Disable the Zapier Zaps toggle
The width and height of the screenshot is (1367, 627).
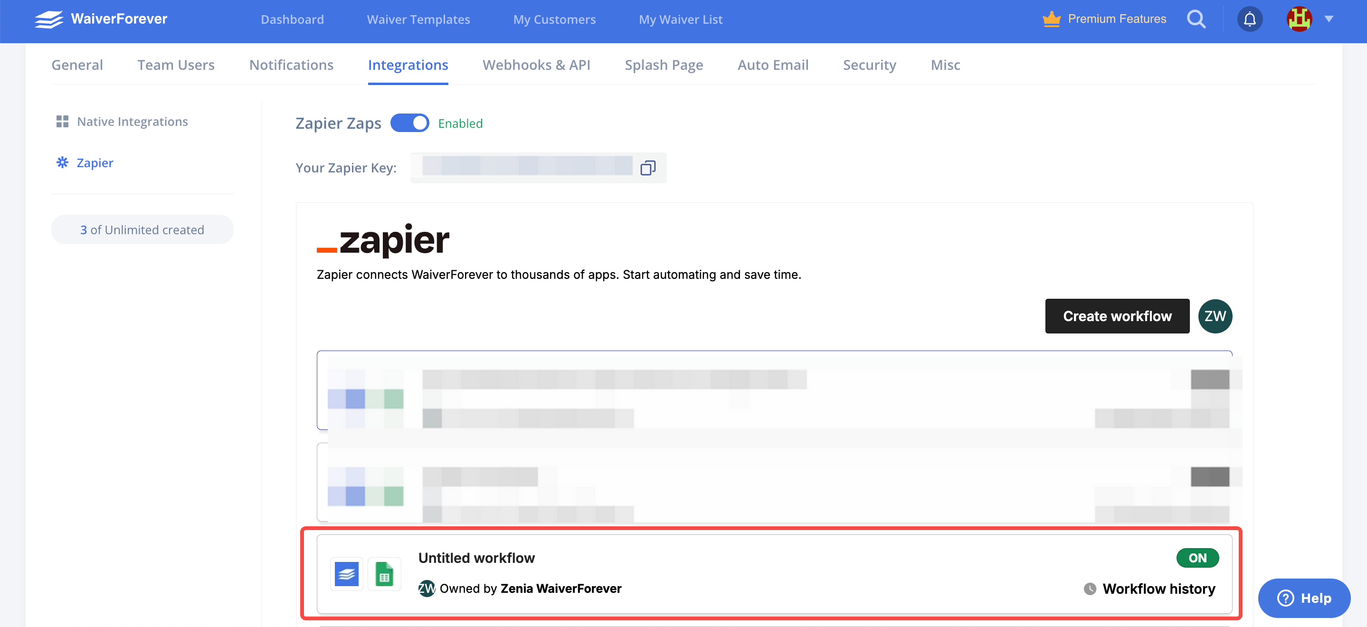pos(410,123)
